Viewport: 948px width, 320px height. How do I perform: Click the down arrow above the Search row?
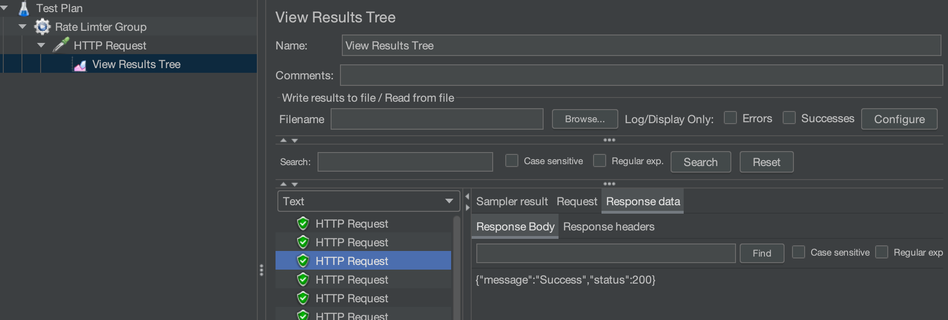click(x=295, y=140)
